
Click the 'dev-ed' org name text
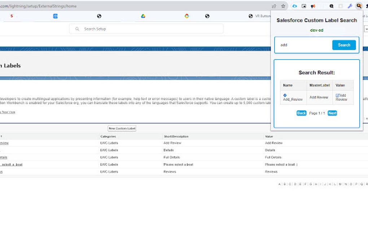click(317, 30)
